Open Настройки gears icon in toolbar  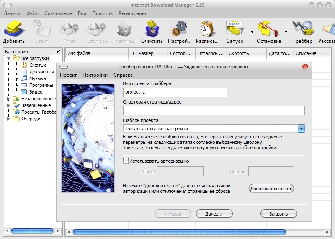tap(180, 29)
